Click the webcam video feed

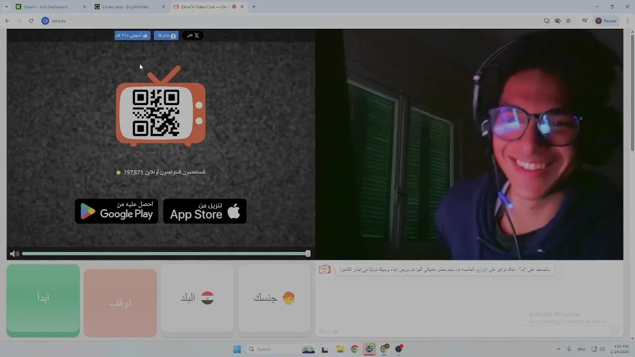point(469,144)
